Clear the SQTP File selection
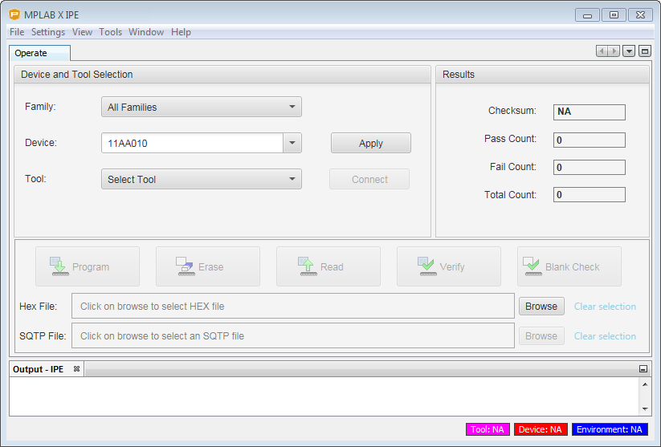Screen dimensions: 661x447 [x=605, y=335]
